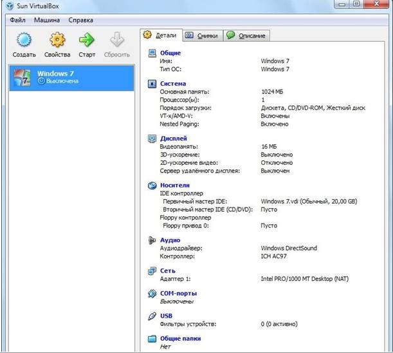Open Свойства settings gear icon

point(57,40)
